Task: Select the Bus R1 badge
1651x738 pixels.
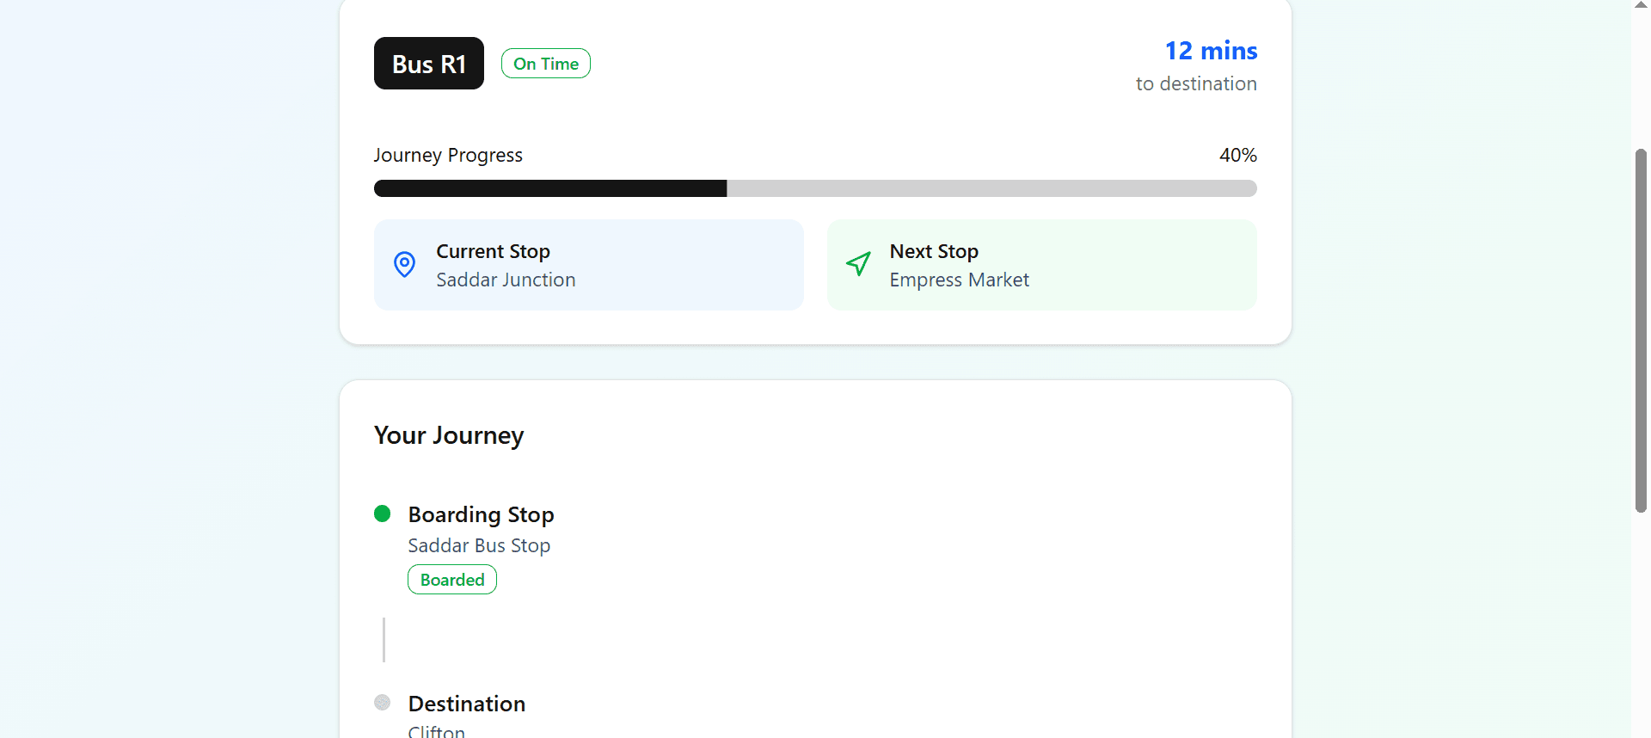Action: pyautogui.click(x=428, y=64)
